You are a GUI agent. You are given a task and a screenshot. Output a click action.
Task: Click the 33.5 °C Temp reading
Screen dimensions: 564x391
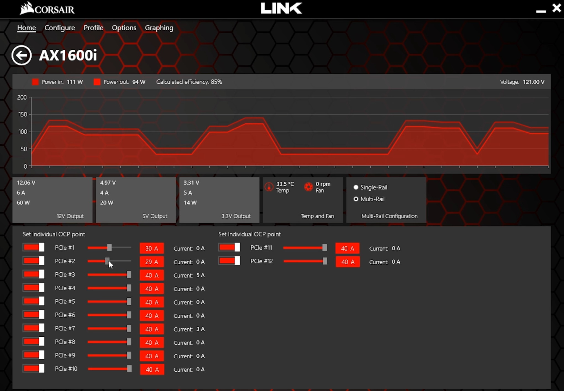(x=285, y=187)
